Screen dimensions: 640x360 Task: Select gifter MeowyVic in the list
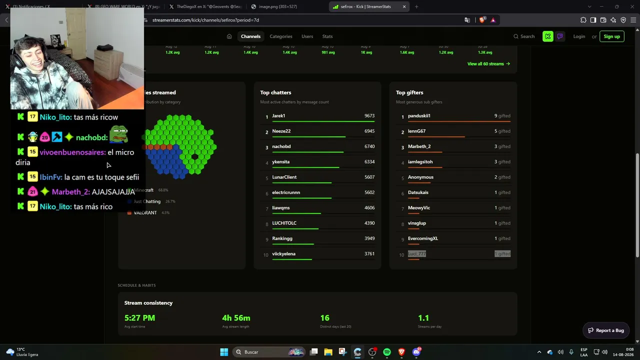tap(418, 208)
